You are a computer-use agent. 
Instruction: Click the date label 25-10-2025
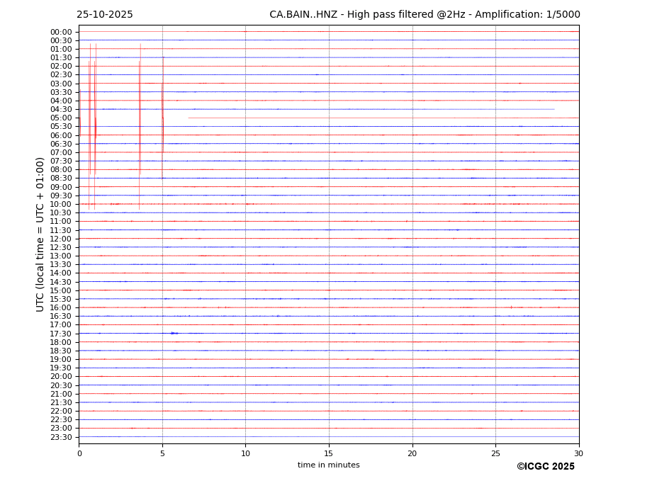click(105, 15)
